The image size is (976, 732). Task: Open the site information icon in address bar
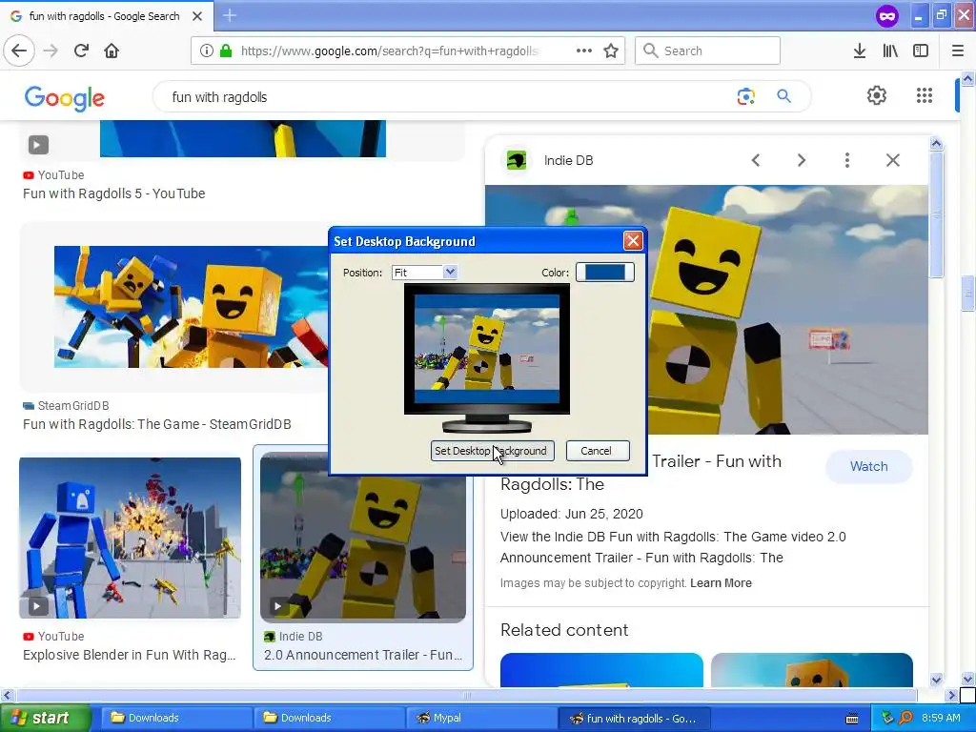pos(206,51)
